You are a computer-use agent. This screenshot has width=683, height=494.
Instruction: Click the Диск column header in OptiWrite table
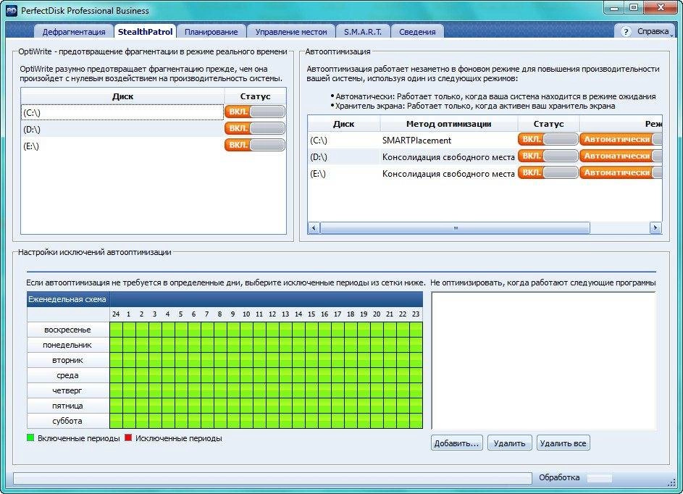[x=122, y=96]
